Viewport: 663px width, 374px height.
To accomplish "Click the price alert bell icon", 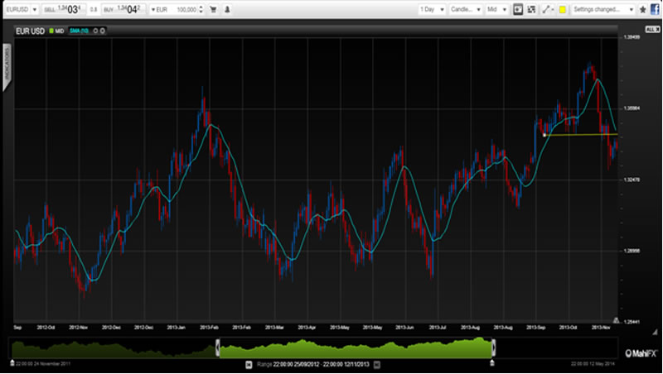I will 229,9.
